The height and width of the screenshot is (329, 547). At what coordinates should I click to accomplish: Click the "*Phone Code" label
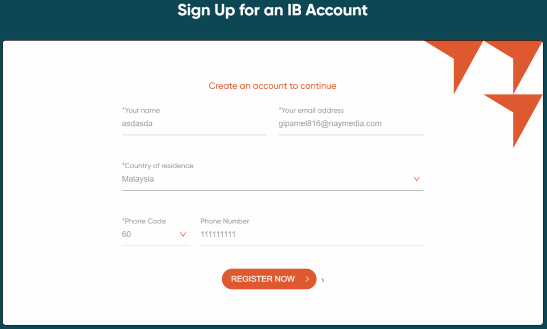pyautogui.click(x=144, y=221)
